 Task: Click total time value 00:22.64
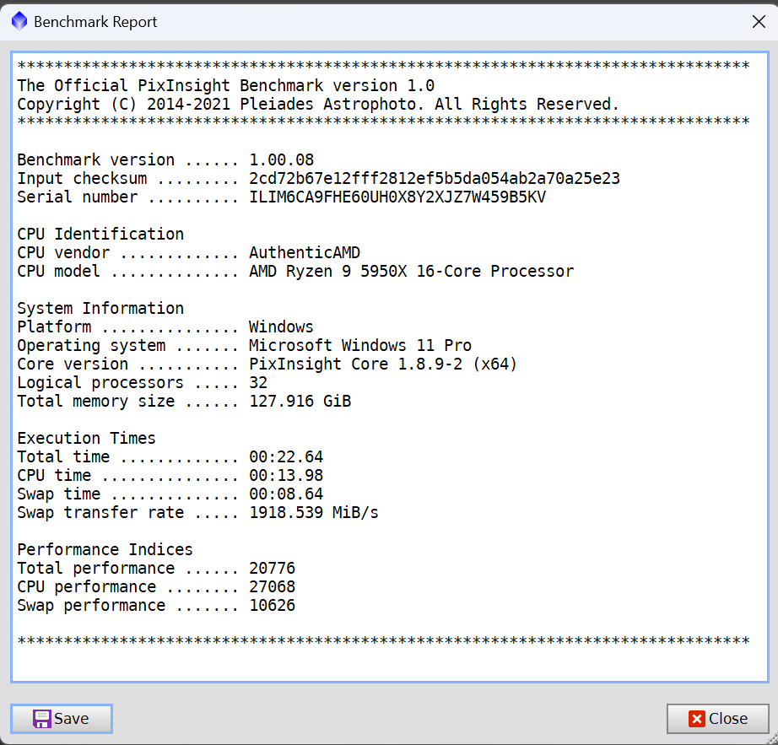click(286, 456)
